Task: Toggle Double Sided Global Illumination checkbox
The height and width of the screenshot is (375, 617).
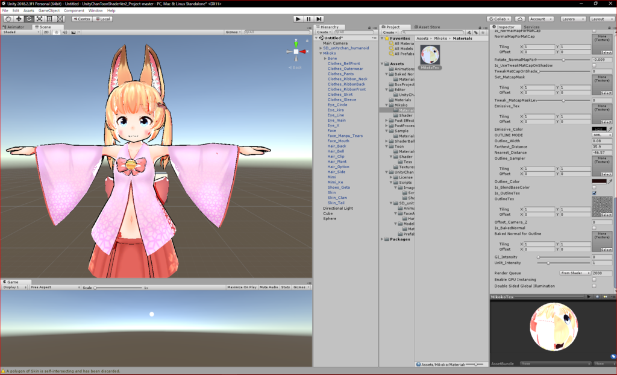Action: pos(594,286)
